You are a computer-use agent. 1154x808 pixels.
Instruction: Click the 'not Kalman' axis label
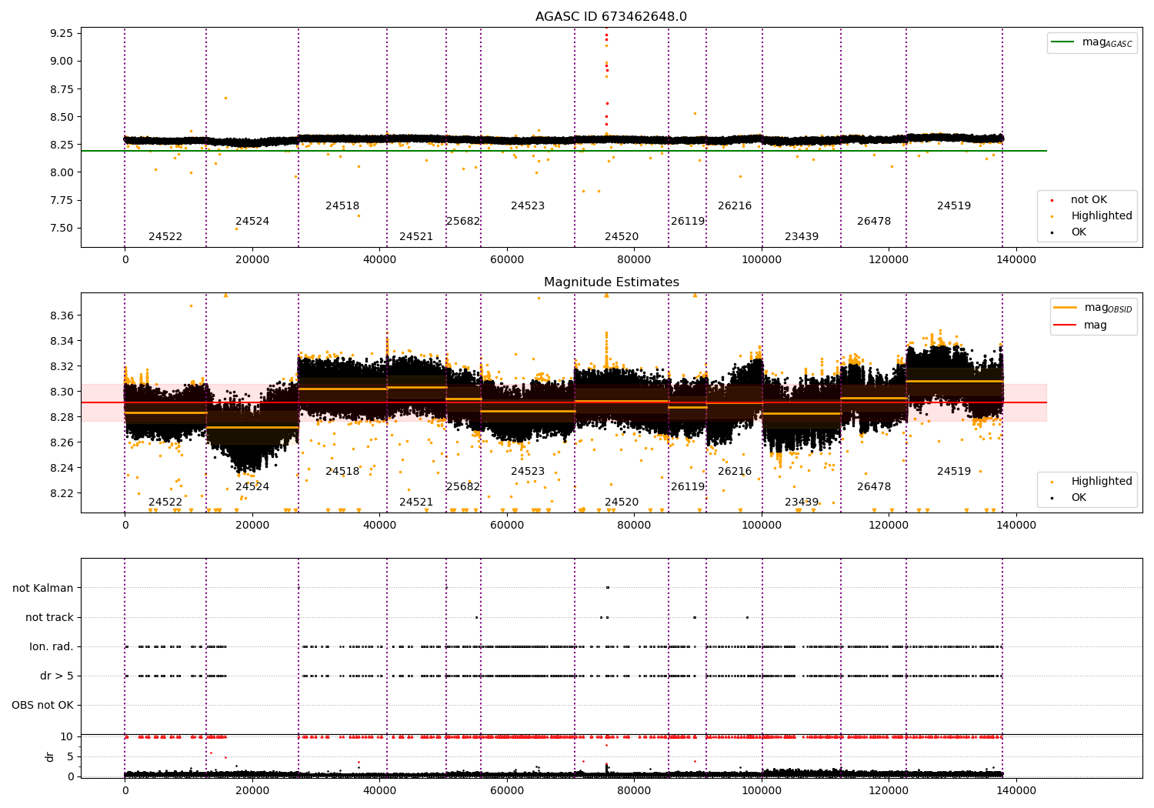click(x=43, y=588)
